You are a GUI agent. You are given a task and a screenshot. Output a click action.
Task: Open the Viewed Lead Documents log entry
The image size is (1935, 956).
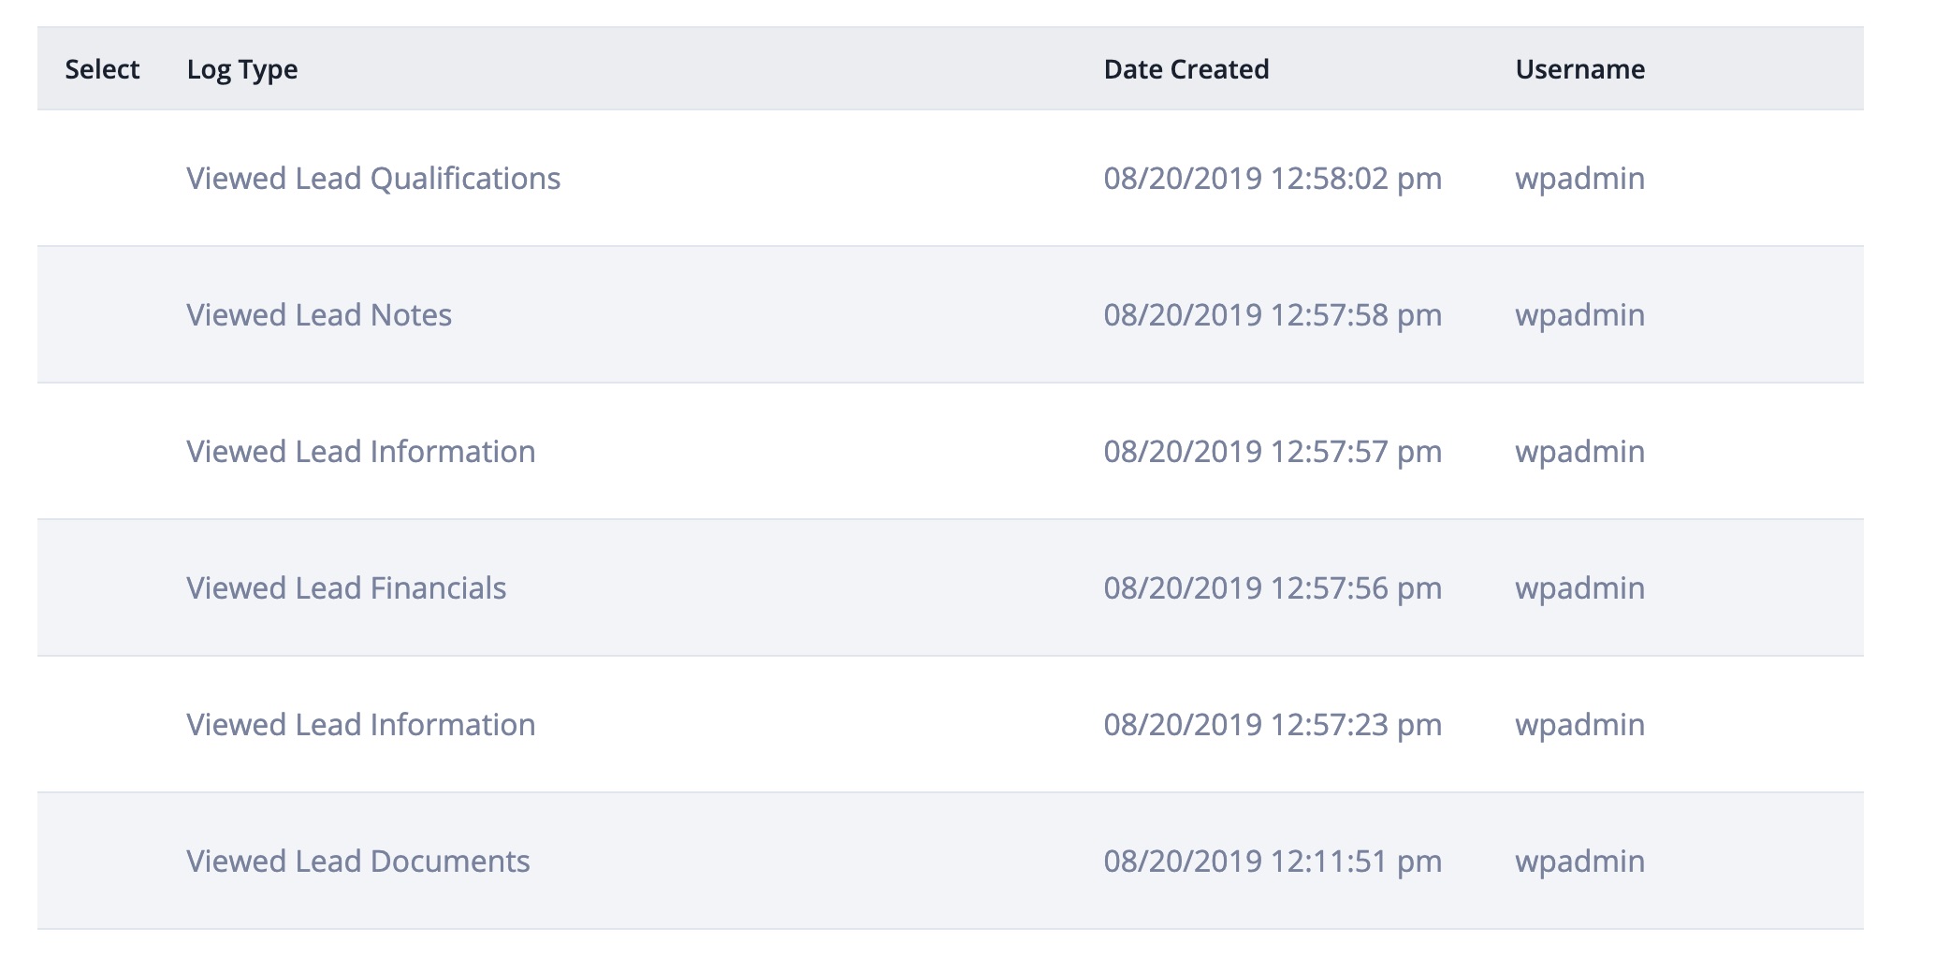click(x=358, y=861)
